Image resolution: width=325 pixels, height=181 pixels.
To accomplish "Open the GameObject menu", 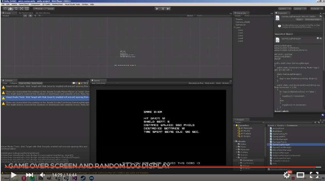I will pos(24,4).
